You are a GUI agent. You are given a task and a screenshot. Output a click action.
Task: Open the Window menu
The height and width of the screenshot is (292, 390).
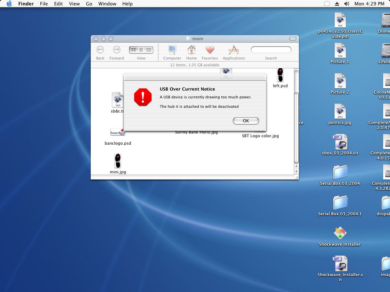pyautogui.click(x=107, y=4)
